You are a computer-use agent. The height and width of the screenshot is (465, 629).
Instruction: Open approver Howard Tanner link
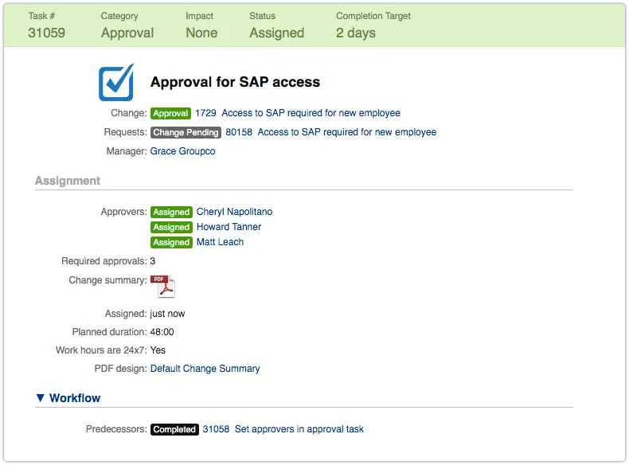(229, 227)
